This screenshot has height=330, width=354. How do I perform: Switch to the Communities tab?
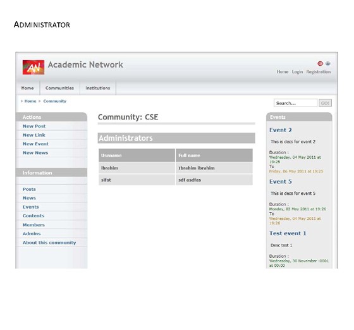[x=59, y=88]
